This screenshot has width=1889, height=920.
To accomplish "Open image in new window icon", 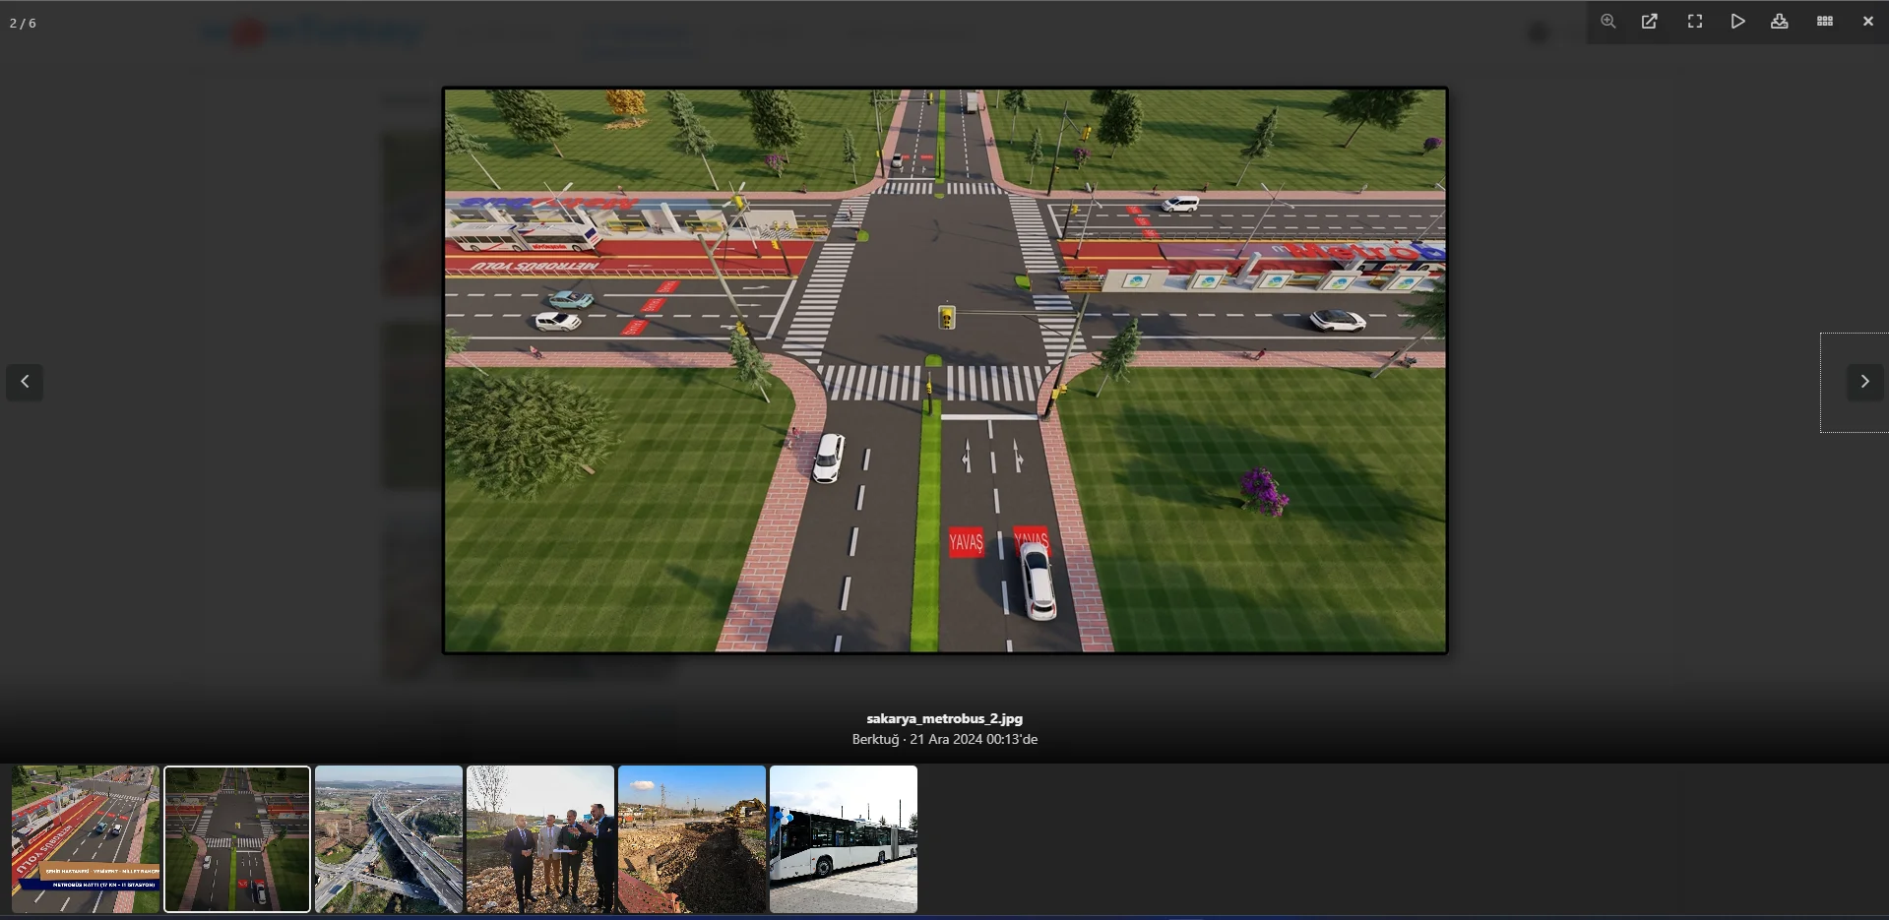I will (x=1650, y=22).
